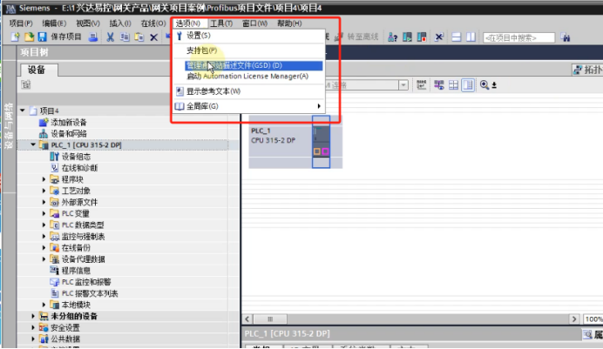
Task: Click the Paste clipboard icon
Action: pyautogui.click(x=139, y=37)
